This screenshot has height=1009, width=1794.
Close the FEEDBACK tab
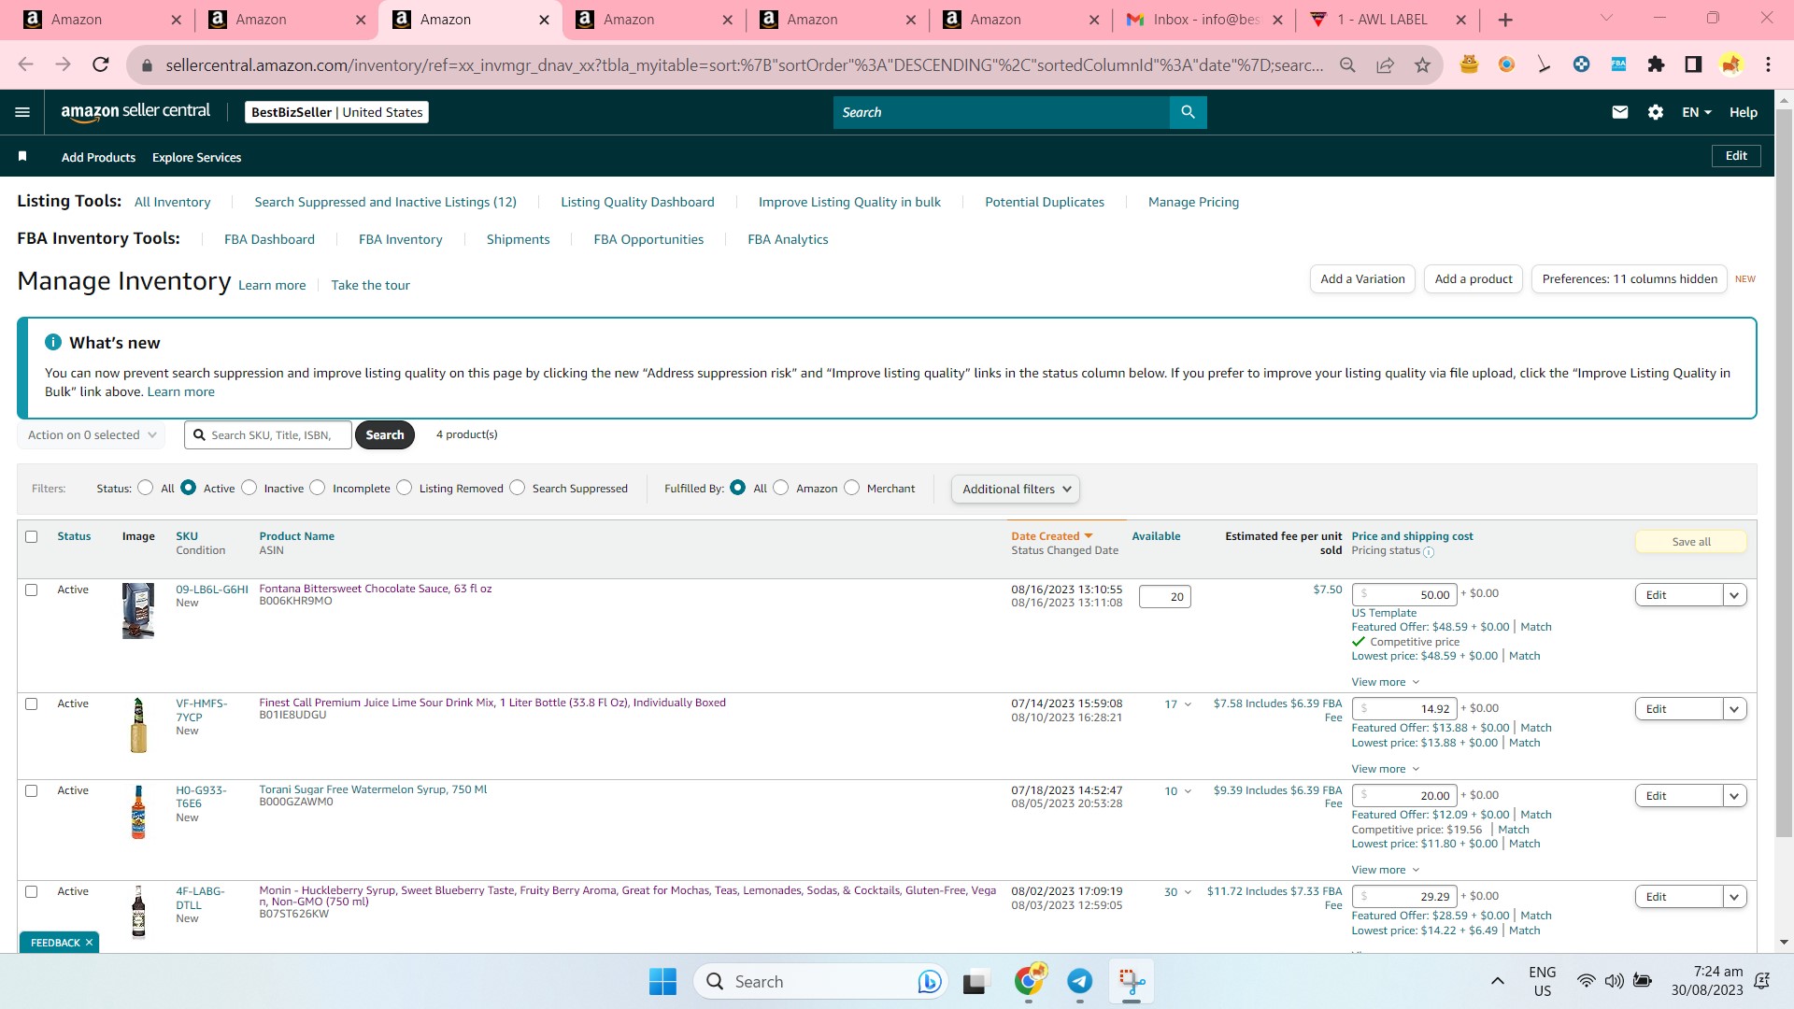tap(90, 943)
